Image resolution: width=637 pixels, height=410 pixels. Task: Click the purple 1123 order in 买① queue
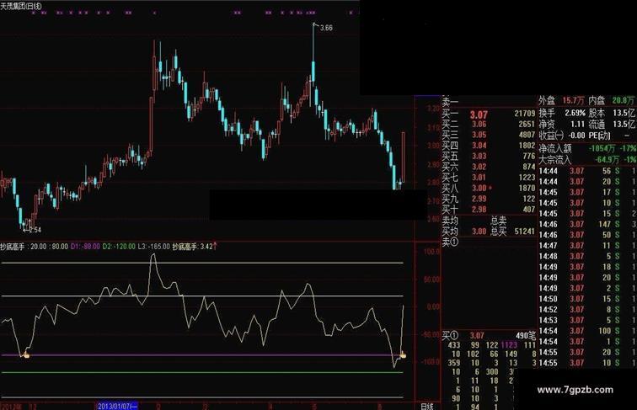(x=509, y=345)
